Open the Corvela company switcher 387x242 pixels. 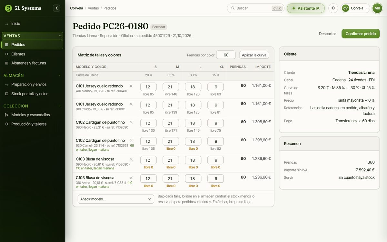(355, 8)
